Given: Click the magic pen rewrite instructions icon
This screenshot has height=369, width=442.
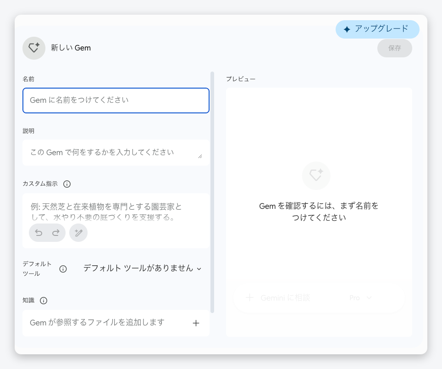Looking at the screenshot, I should 78,233.
